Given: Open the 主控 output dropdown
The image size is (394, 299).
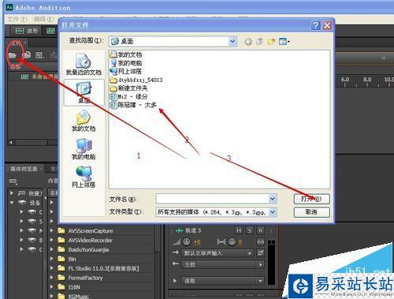Looking at the screenshot, I should (x=223, y=264).
